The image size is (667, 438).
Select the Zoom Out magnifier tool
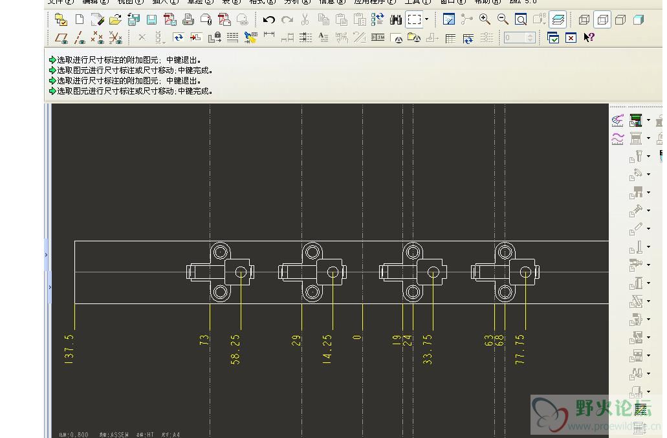tap(503, 19)
